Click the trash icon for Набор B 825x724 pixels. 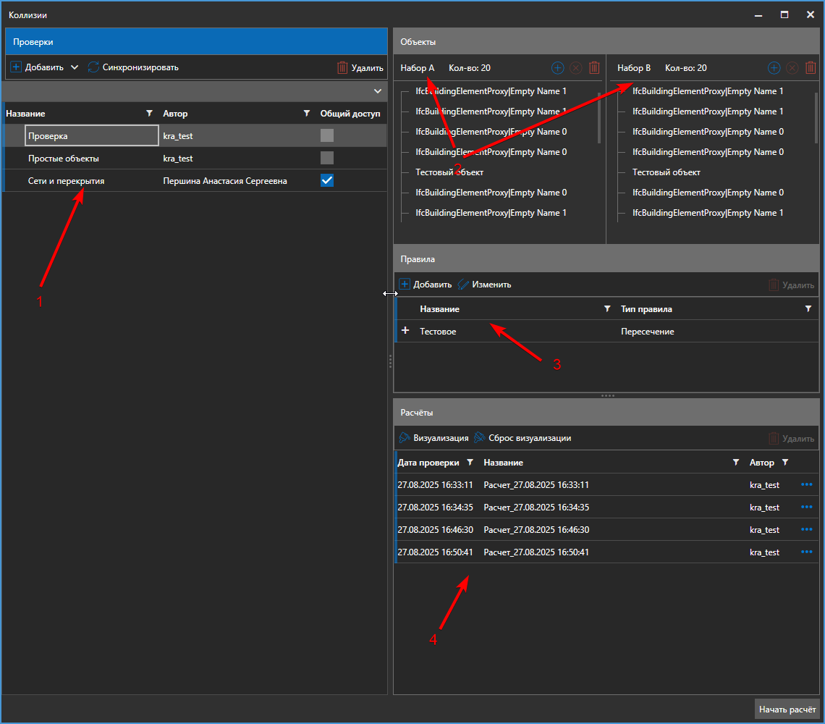811,68
